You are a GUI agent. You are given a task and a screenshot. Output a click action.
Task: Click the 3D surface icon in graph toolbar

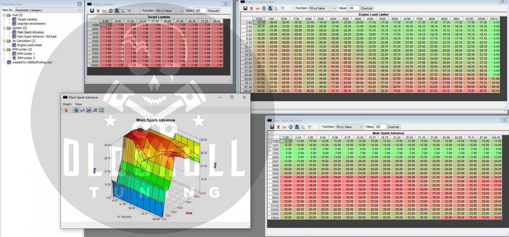(95, 111)
